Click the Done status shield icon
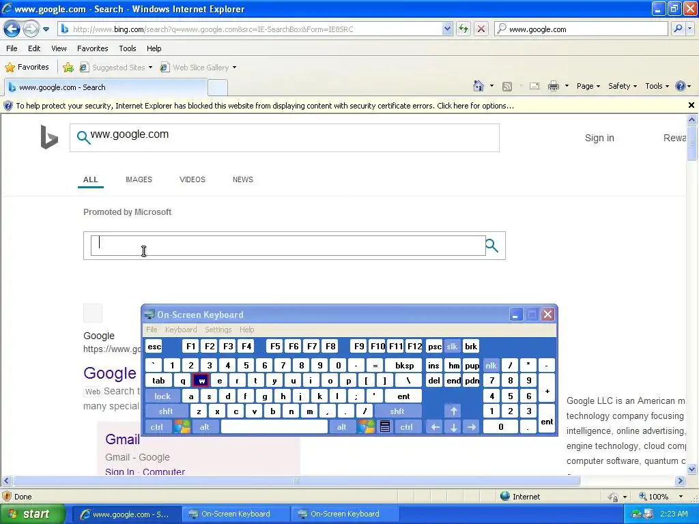The image size is (699, 524). pos(7,497)
